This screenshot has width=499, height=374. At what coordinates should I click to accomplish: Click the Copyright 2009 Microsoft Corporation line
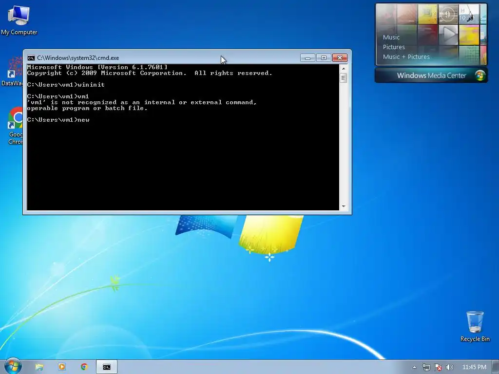point(150,73)
